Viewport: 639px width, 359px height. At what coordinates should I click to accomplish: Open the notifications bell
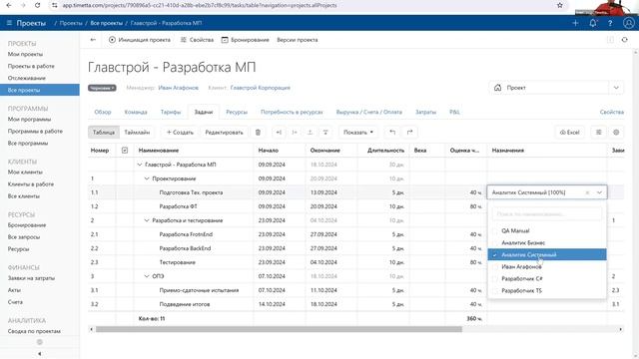pos(593,23)
